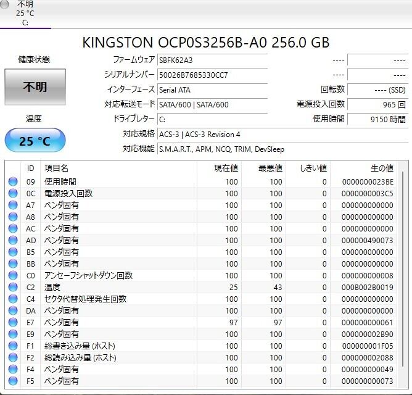Click the power-on count value 965 回
The height and width of the screenshot is (395, 412).
tap(378, 105)
